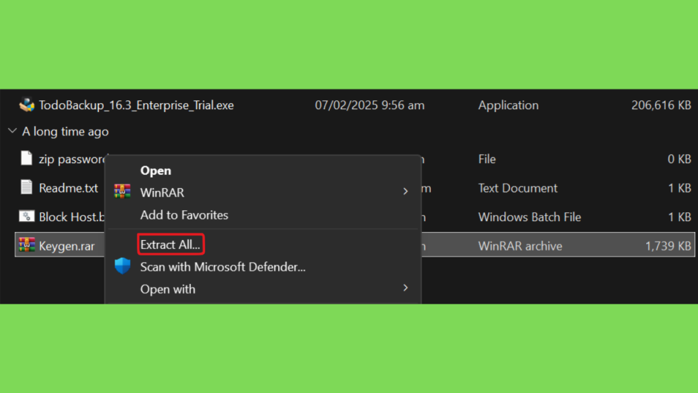Select Scan with Microsoft Defender...
The width and height of the screenshot is (698, 393).
[223, 267]
